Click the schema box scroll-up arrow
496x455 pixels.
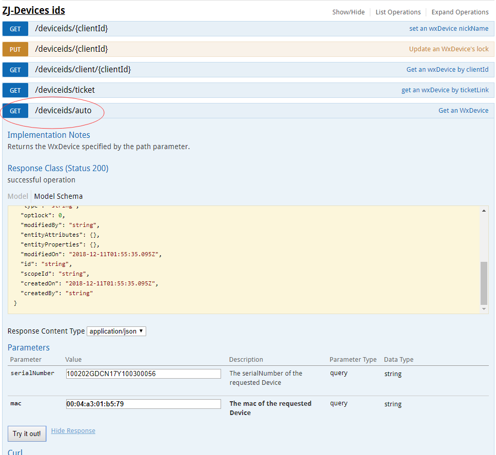[x=484, y=211]
